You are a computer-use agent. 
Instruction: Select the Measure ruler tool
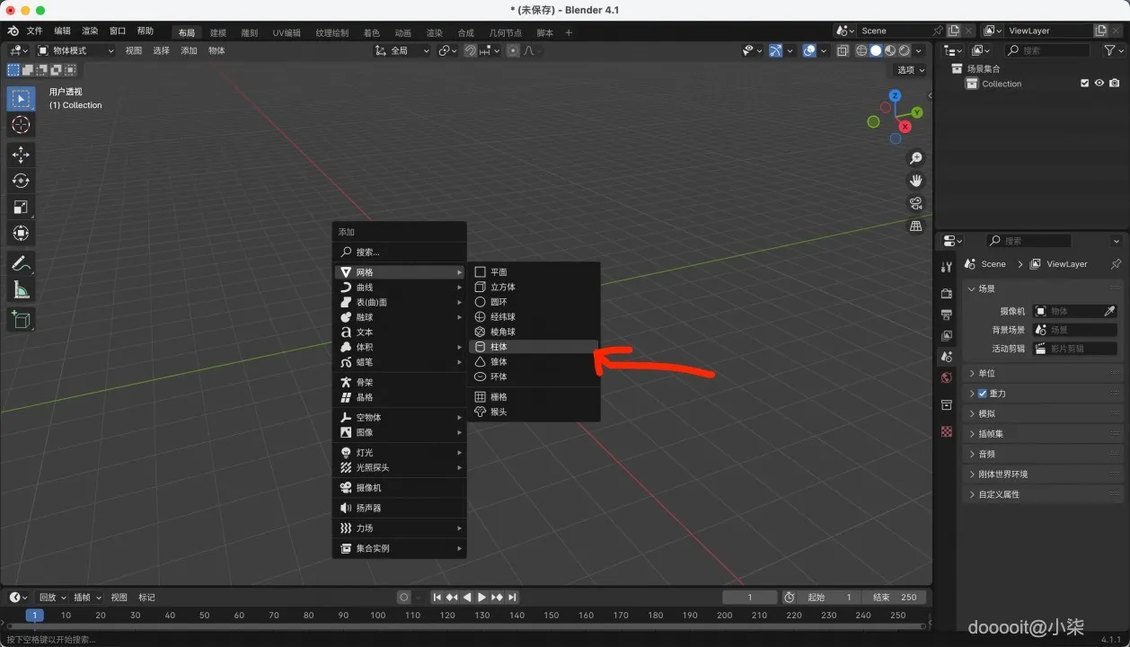[x=21, y=289]
